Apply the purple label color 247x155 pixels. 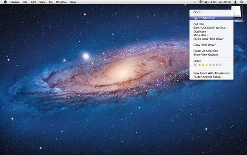[x=217, y=65]
